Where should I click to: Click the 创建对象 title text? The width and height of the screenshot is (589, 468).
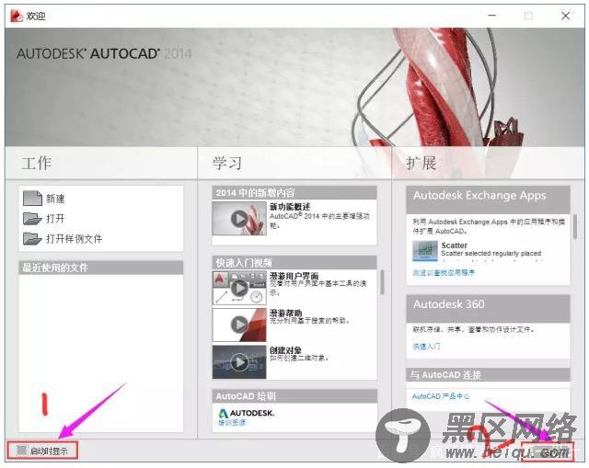click(285, 350)
